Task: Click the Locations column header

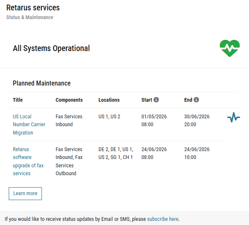Action: pos(109,100)
